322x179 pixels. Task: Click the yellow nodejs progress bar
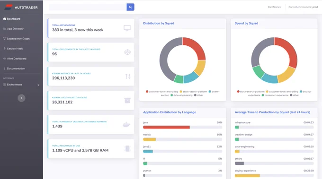(x=149, y=139)
